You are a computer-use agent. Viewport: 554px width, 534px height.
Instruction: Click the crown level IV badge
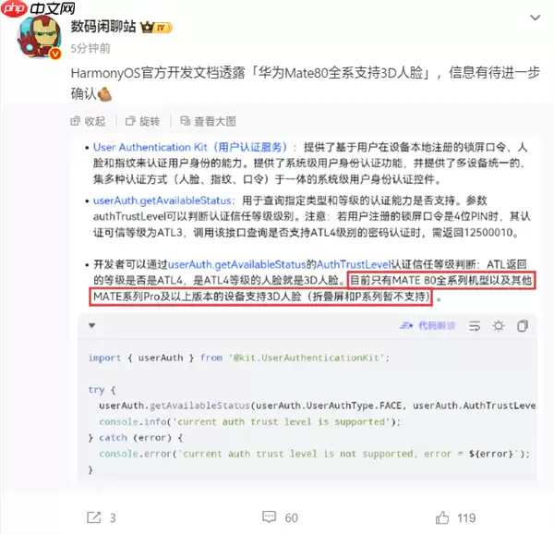(x=156, y=28)
